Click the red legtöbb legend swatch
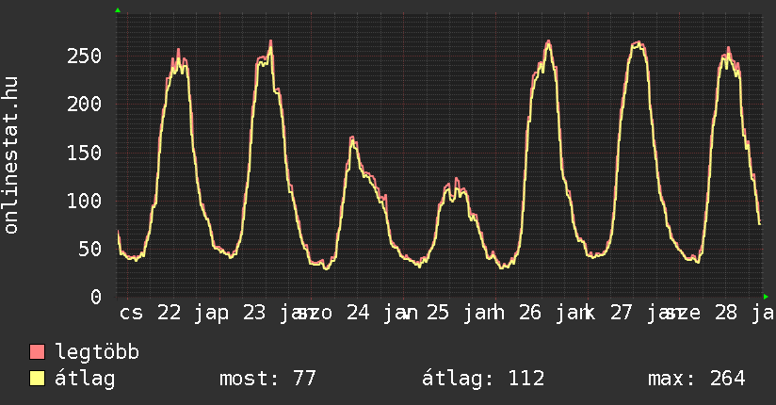776x405 pixels. (x=38, y=352)
